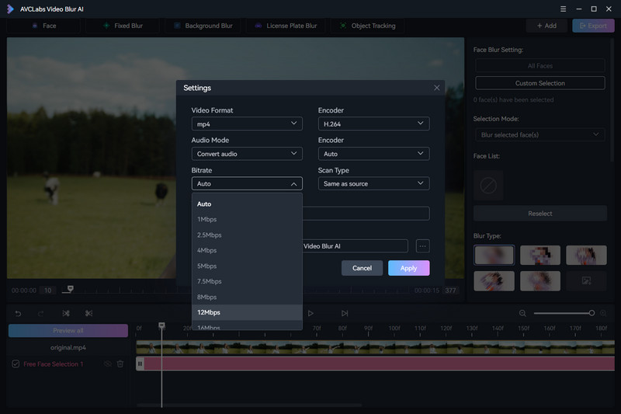
Task: Click the scissors cut icon
Action: pos(88,313)
